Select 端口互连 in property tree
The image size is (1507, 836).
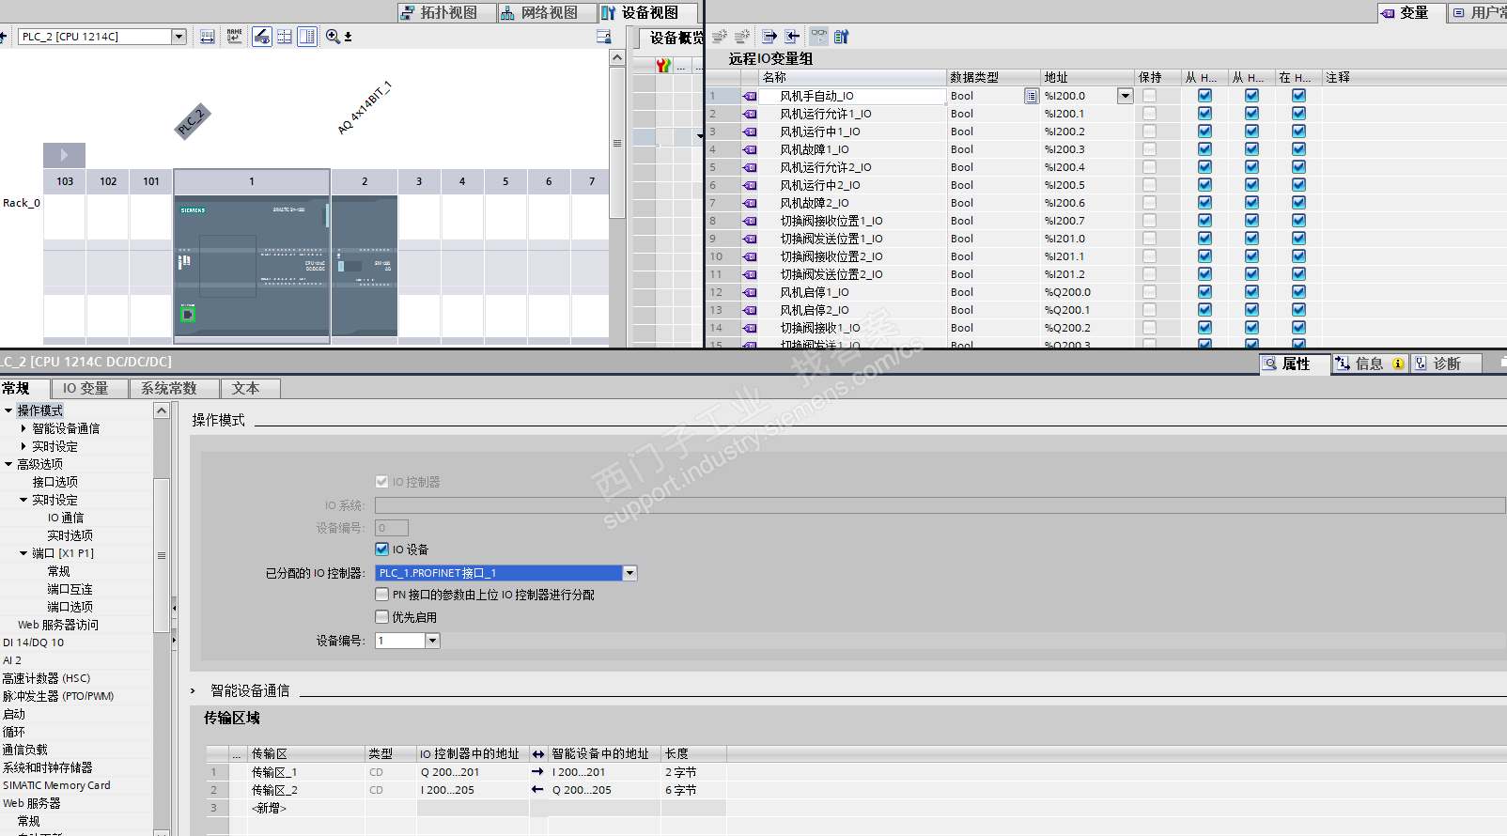coord(70,589)
